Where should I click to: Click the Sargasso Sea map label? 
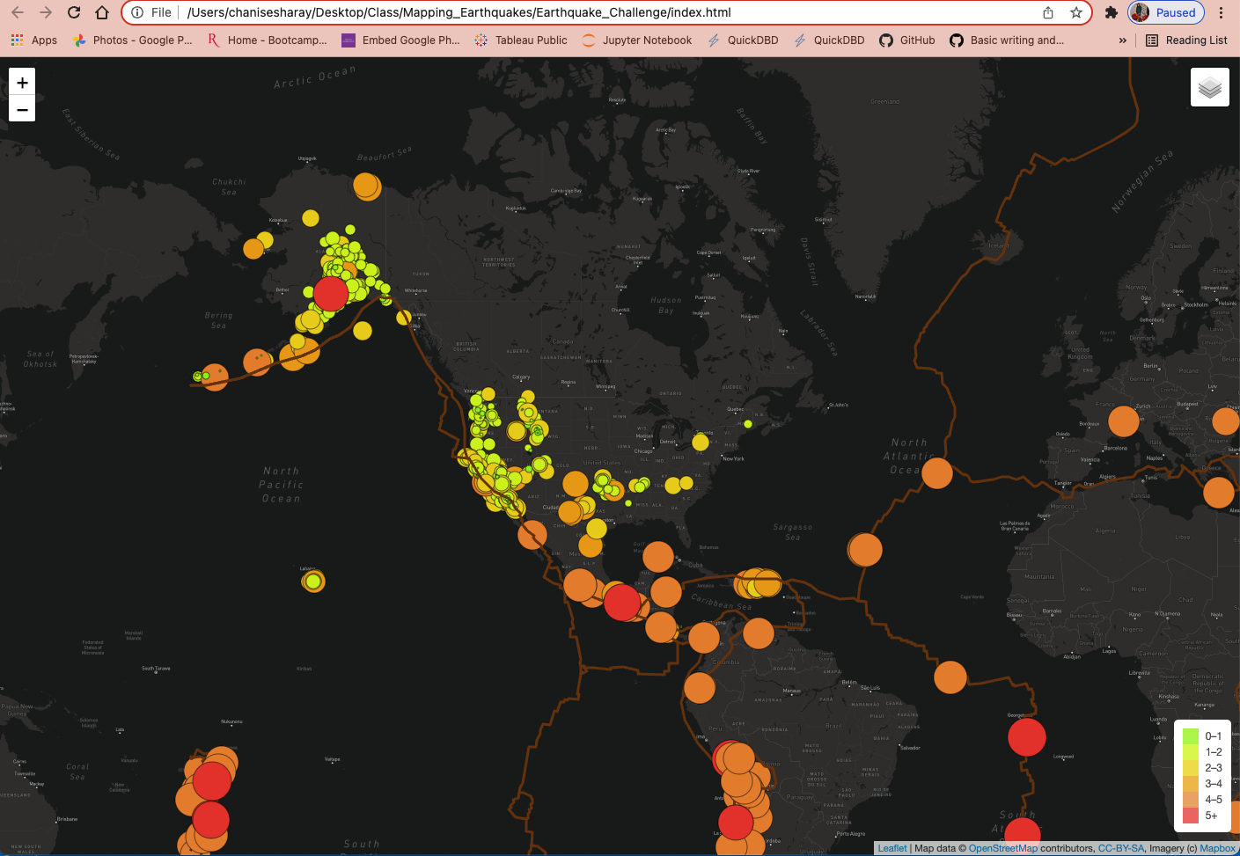pyautogui.click(x=793, y=531)
